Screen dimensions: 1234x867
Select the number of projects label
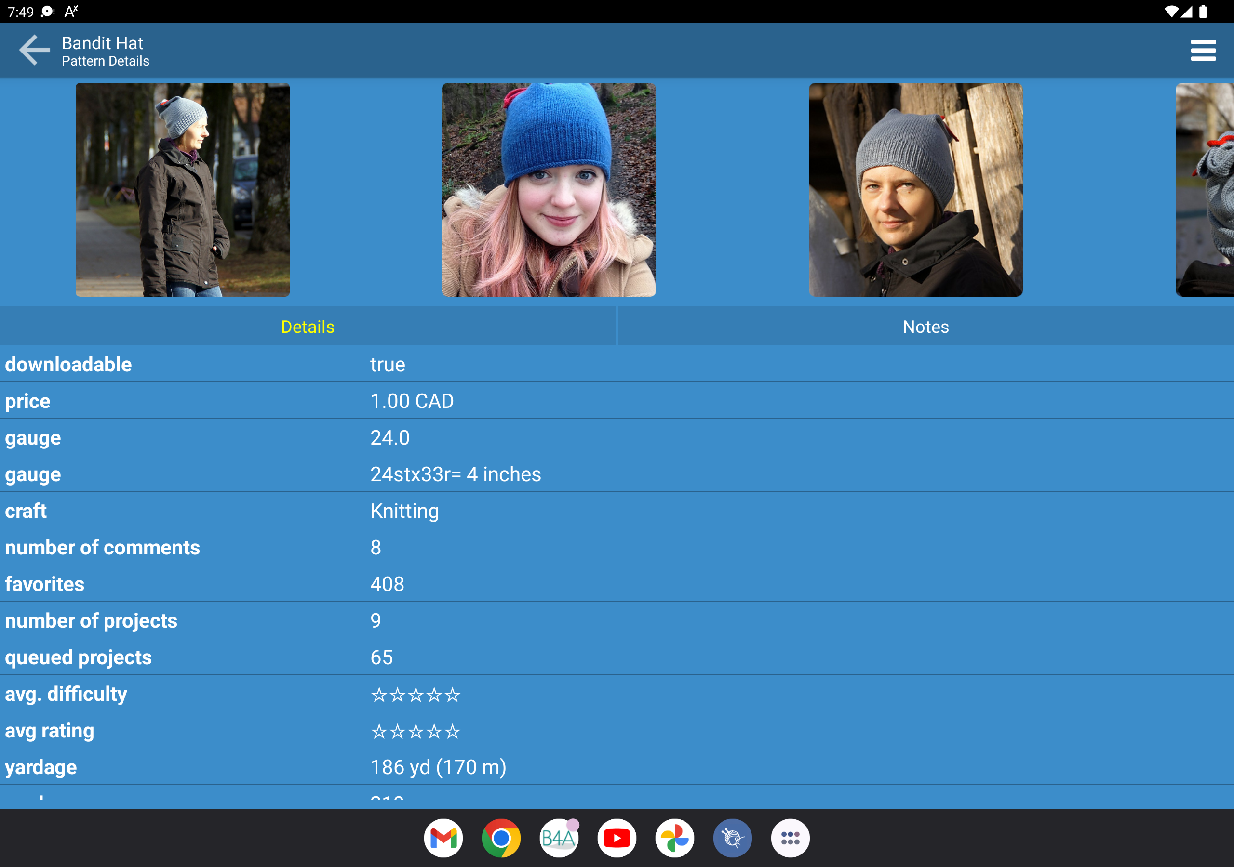91,620
